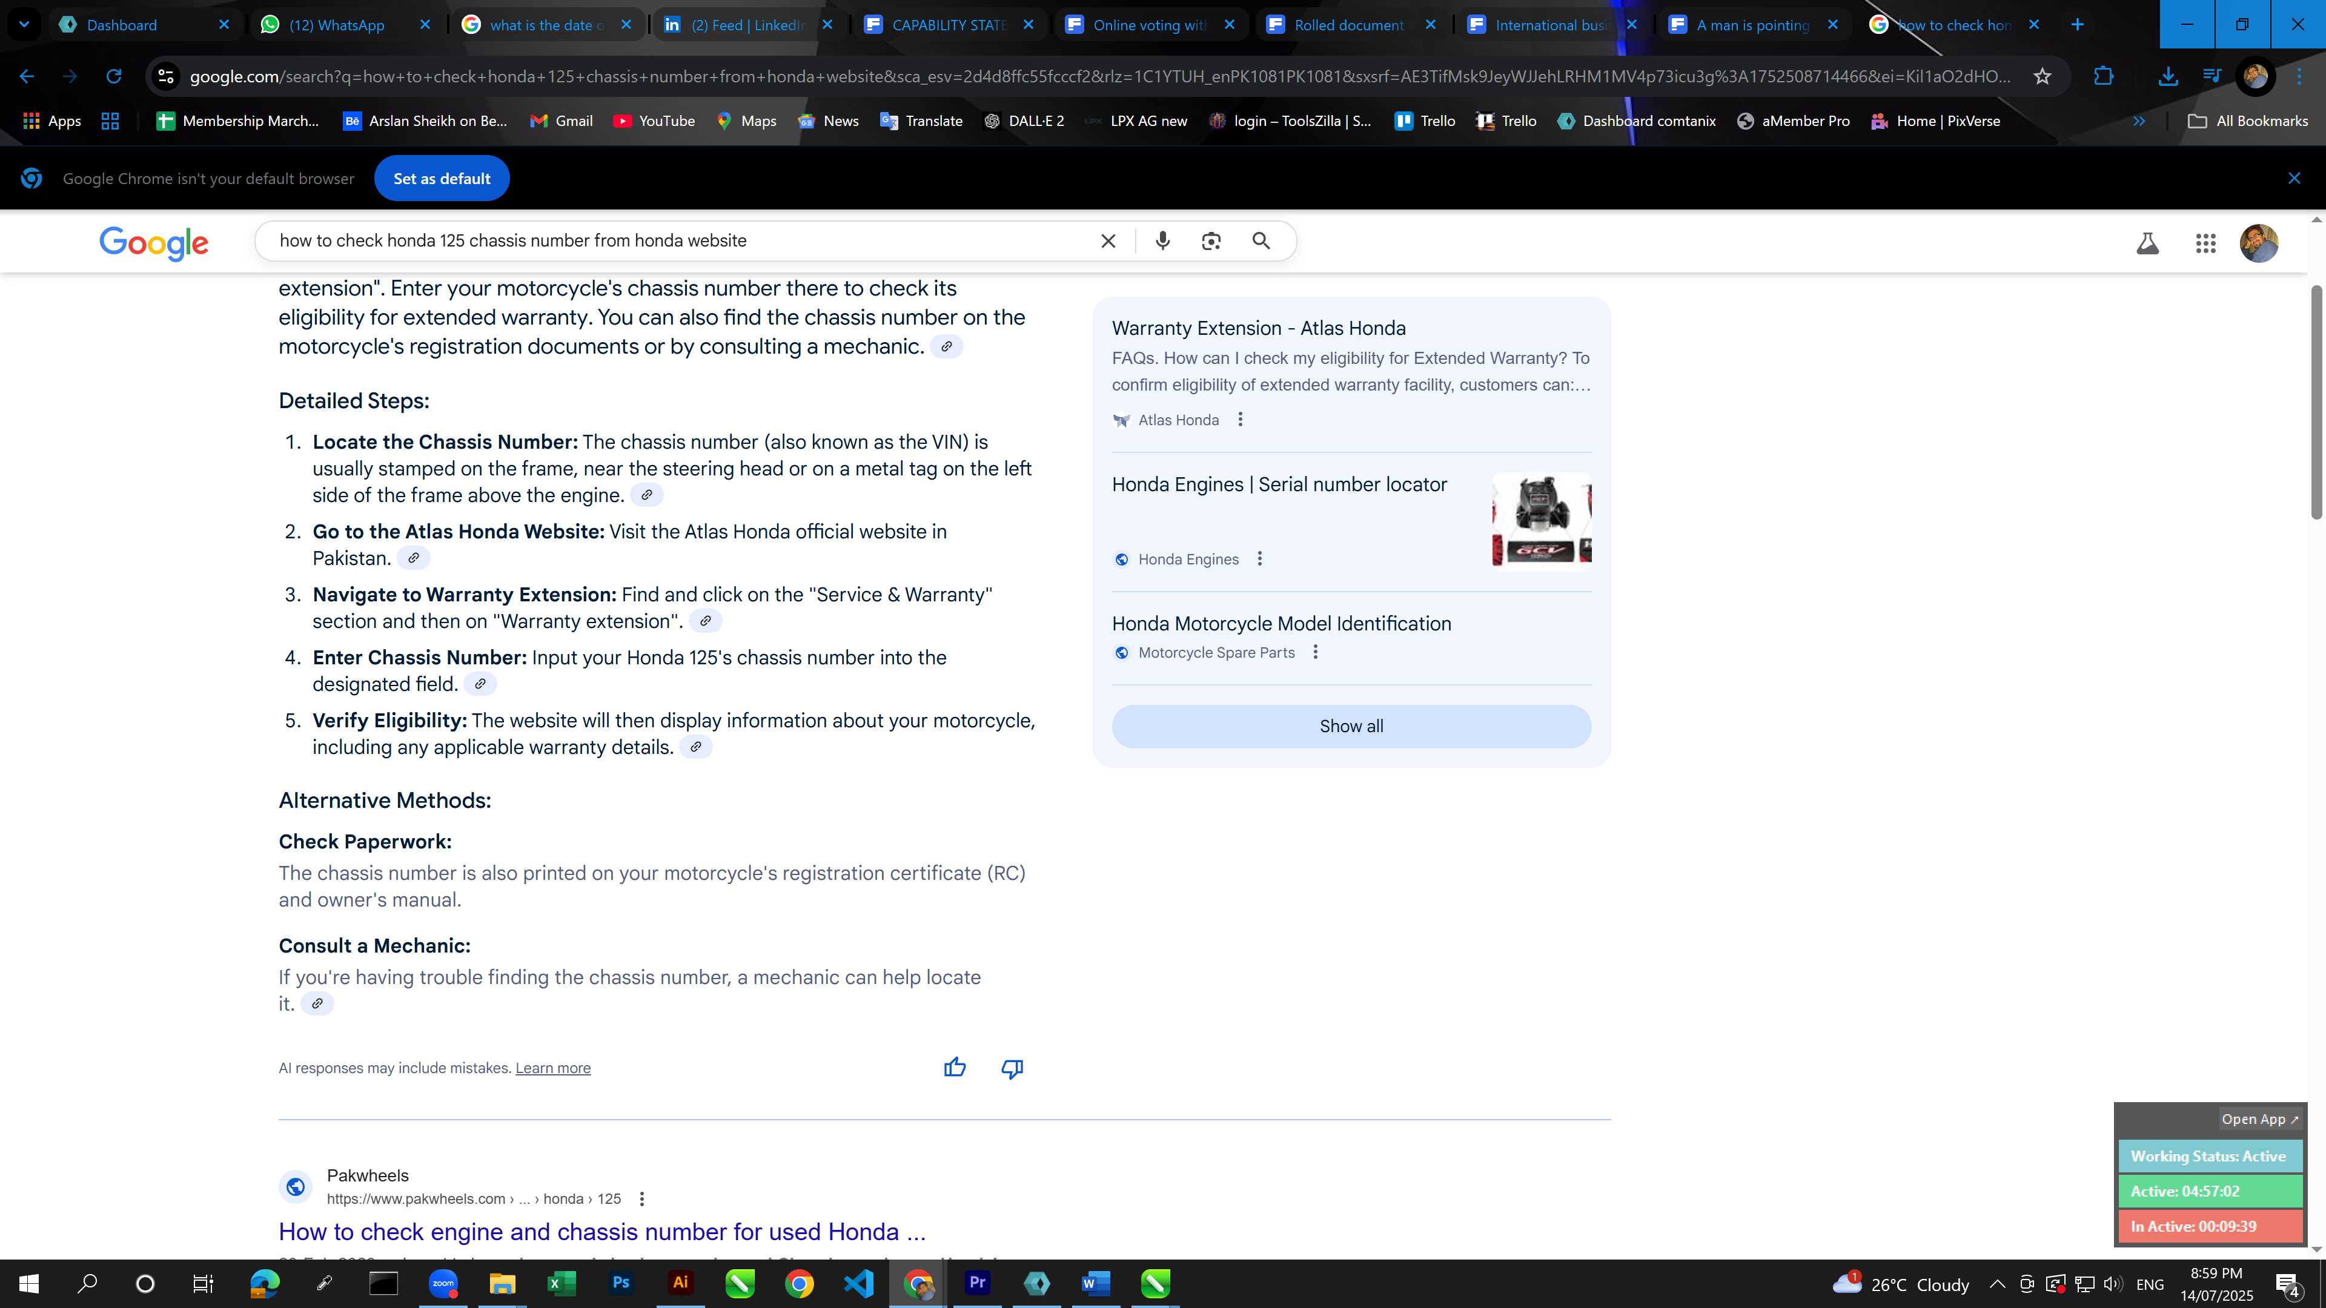Image resolution: width=2326 pixels, height=1308 pixels.
Task: Open media controls icon in Chrome toolbar
Action: click(x=2212, y=77)
